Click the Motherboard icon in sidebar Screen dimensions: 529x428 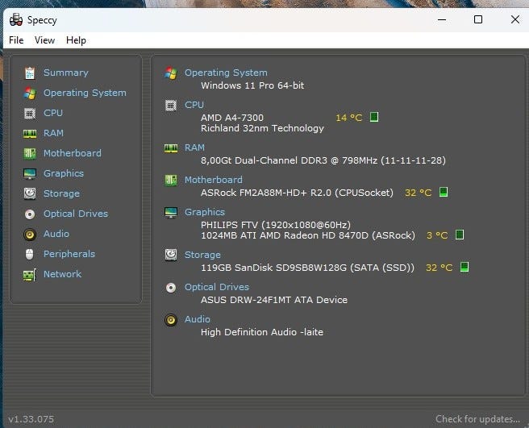[30, 153]
